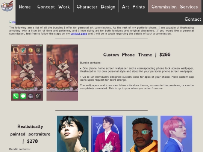Follow the contact page hyperlink
Viewport: 203px width, 152px height.
tap(79, 34)
